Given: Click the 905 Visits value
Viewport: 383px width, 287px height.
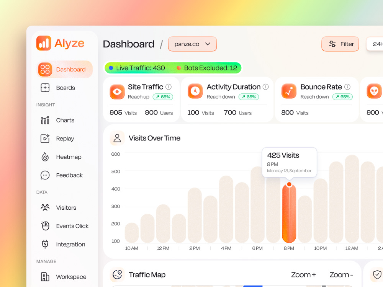Looking at the screenshot, I should tap(123, 113).
